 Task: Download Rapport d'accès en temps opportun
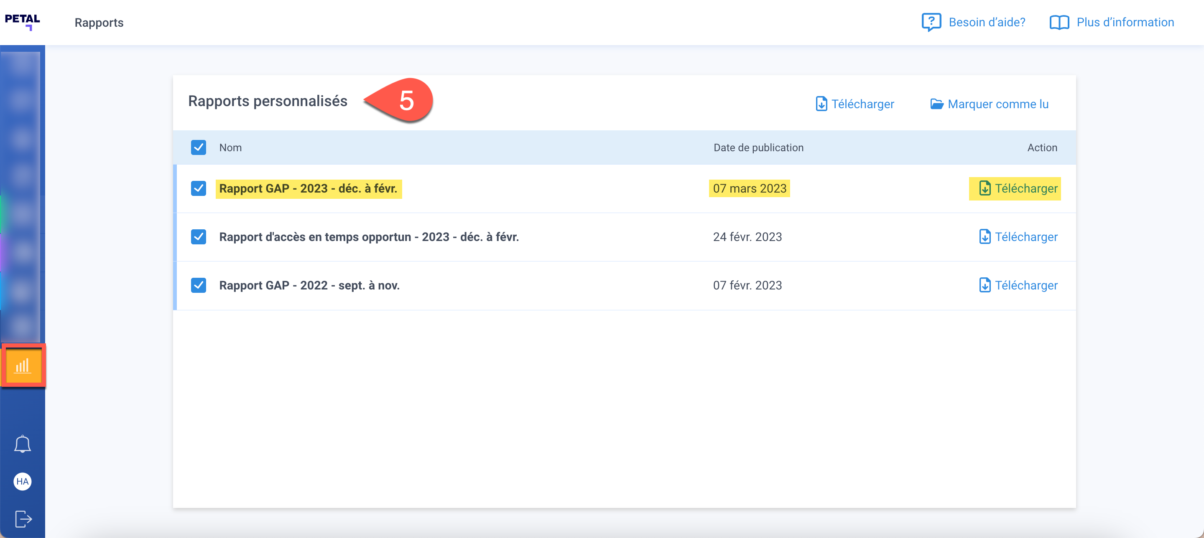tap(1018, 237)
